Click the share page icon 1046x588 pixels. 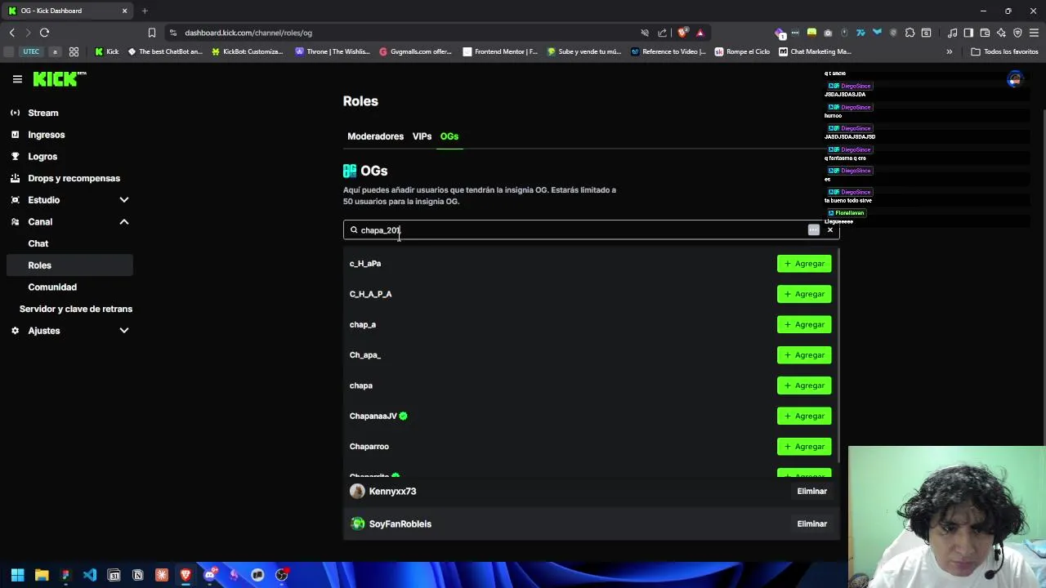[x=662, y=33]
